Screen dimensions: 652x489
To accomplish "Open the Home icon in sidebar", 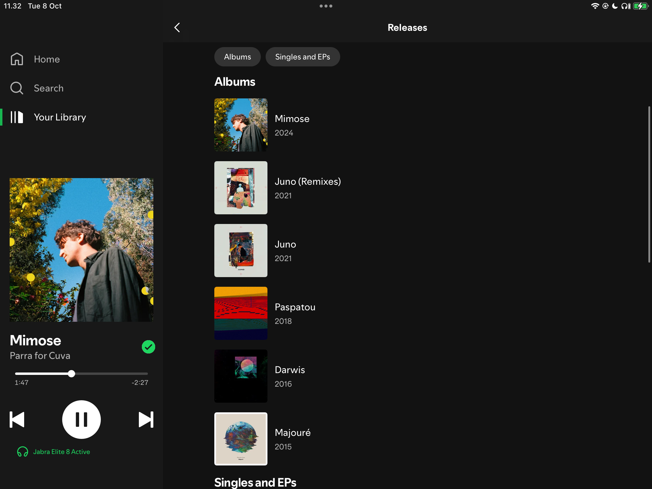I will point(17,59).
